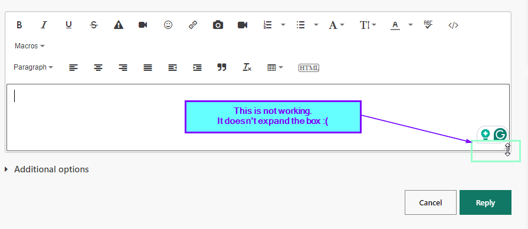This screenshot has height=229, width=528.
Task: Align text right
Action: [x=123, y=68]
